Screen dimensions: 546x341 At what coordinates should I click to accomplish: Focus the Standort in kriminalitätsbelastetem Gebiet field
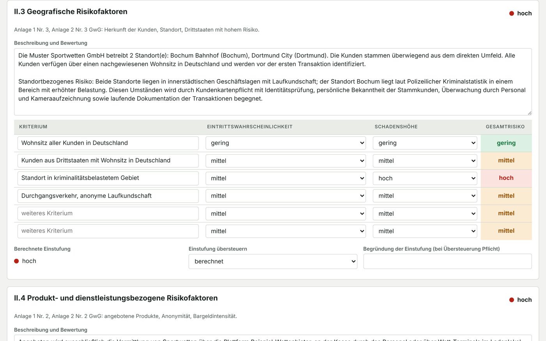point(108,178)
